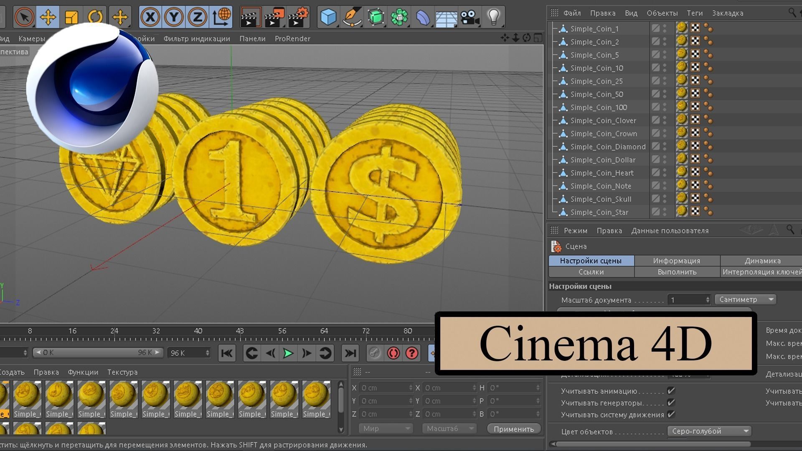This screenshot has width=802, height=451.
Task: Select the live selection arrow tool
Action: click(24, 17)
